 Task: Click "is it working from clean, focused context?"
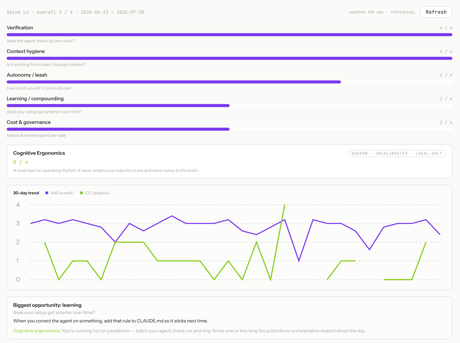(46, 65)
